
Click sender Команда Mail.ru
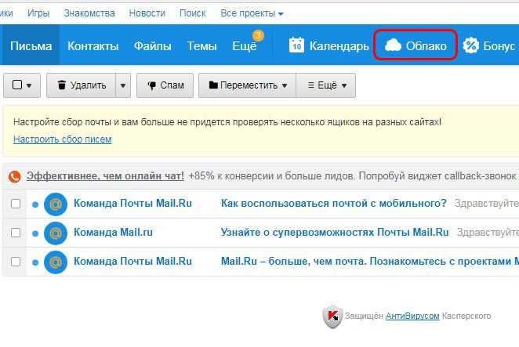pos(113,233)
